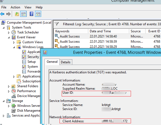Sort by Date and Time column header

[x=109, y=31]
